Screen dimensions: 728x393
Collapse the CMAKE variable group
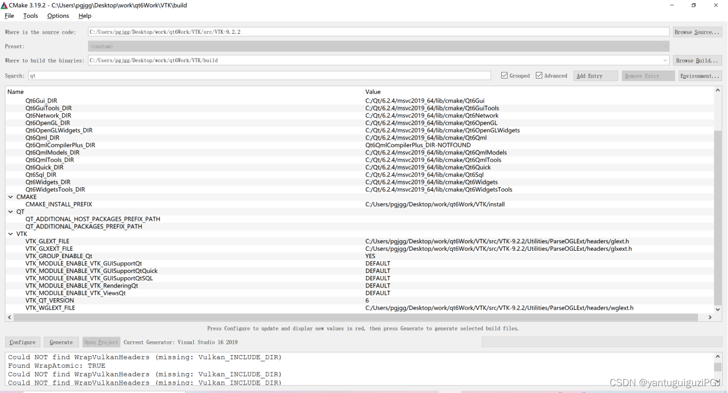(x=12, y=196)
